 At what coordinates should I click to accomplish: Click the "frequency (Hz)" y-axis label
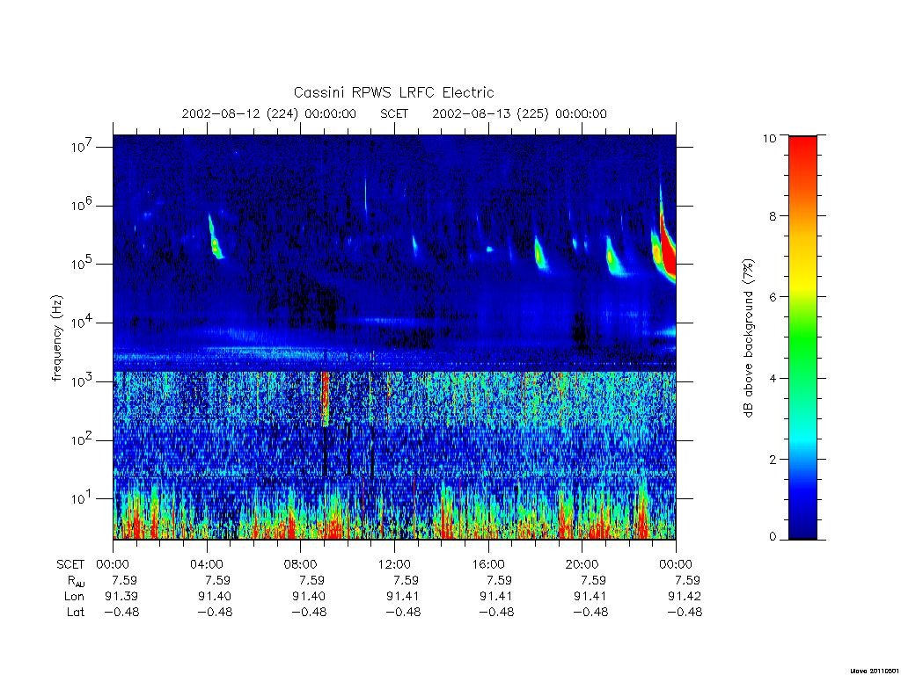(56, 338)
